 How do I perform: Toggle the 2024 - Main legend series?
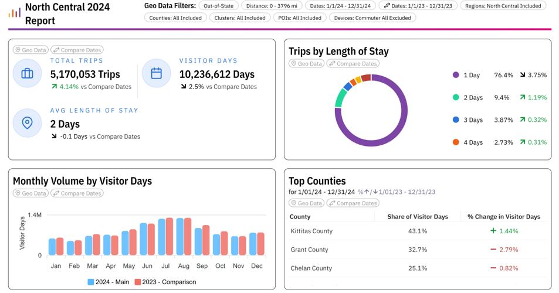coord(108,282)
